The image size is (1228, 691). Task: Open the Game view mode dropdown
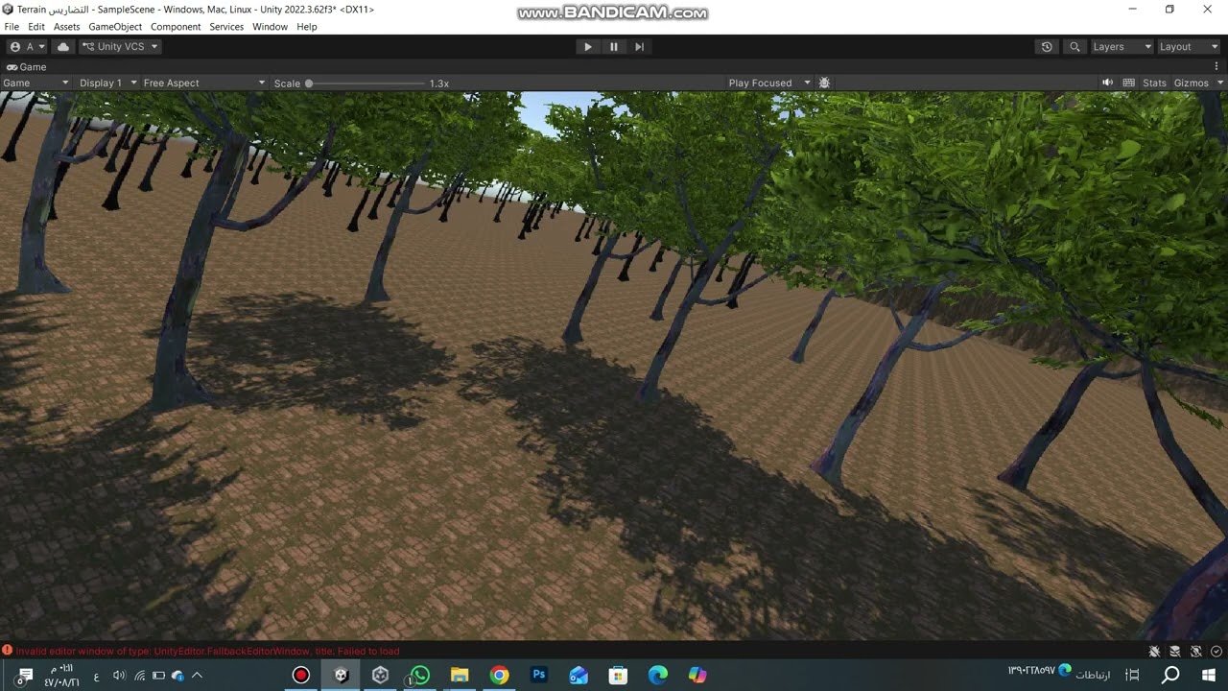(35, 83)
